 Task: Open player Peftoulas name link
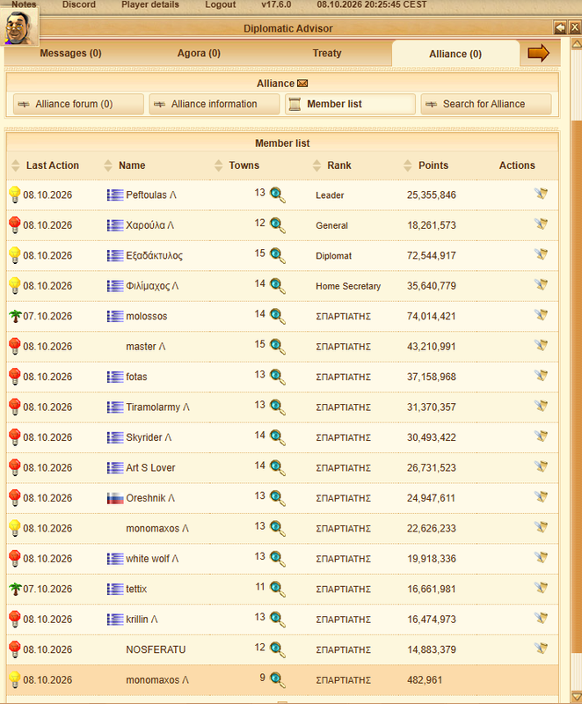pyautogui.click(x=151, y=194)
